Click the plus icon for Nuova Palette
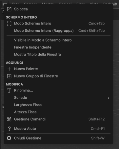The image size is (119, 149). point(9,69)
